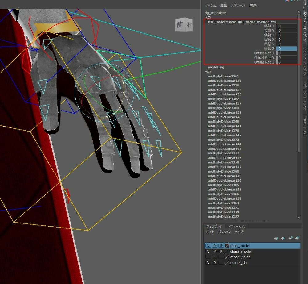Open the チャネル menu
308x284 pixels.
[211, 6]
